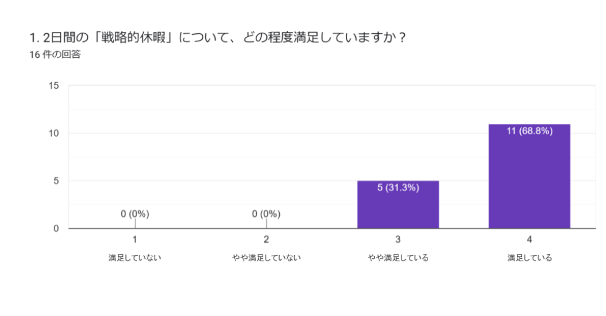
Task: Click the "0 (0%)" label above rating 2
Action: [266, 214]
